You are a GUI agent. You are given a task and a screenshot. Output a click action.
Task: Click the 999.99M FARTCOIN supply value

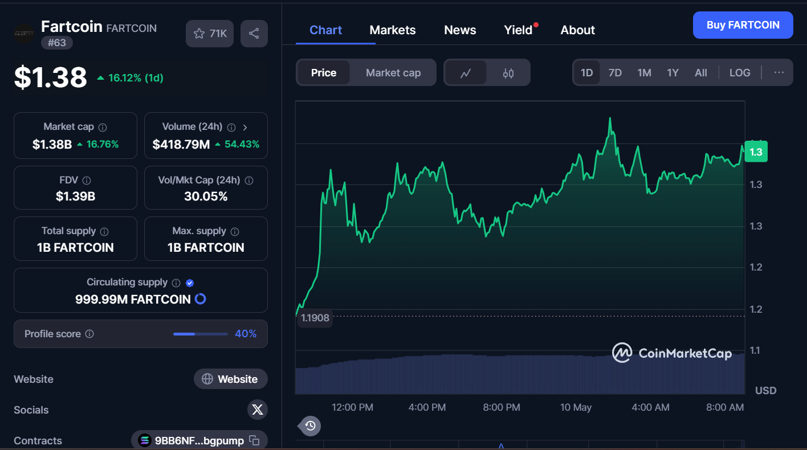(x=133, y=299)
